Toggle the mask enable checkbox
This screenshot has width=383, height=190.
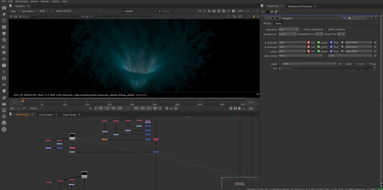(x=280, y=64)
